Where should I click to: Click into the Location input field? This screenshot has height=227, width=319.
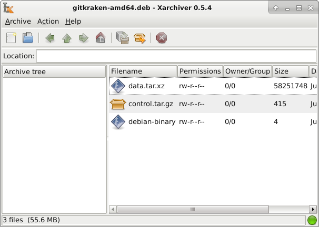click(176, 56)
